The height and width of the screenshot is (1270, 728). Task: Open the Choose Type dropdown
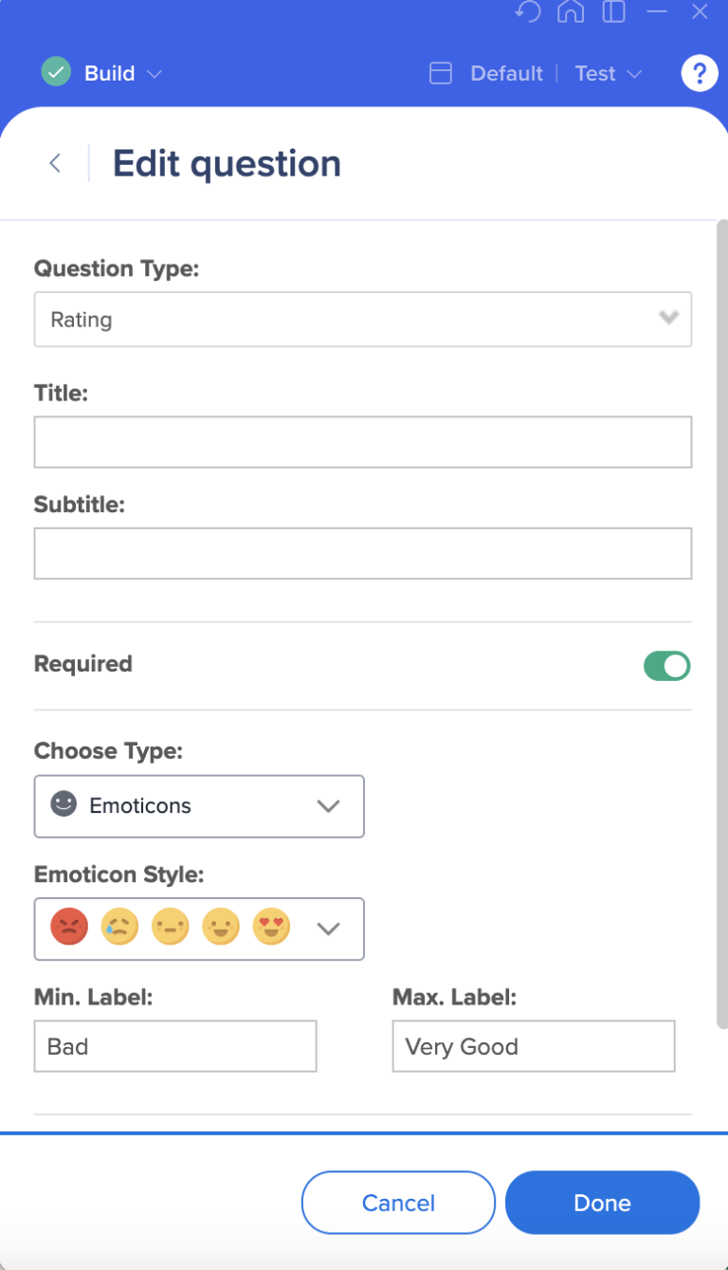click(x=328, y=805)
